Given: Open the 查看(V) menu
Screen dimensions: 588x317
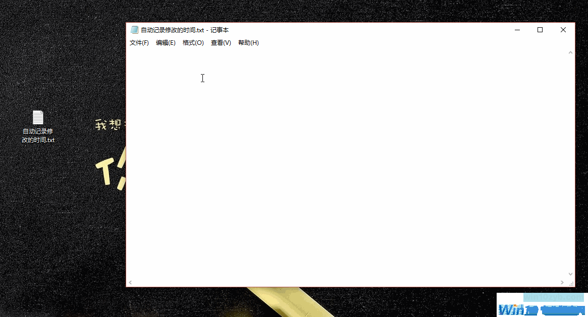Looking at the screenshot, I should pos(221,43).
